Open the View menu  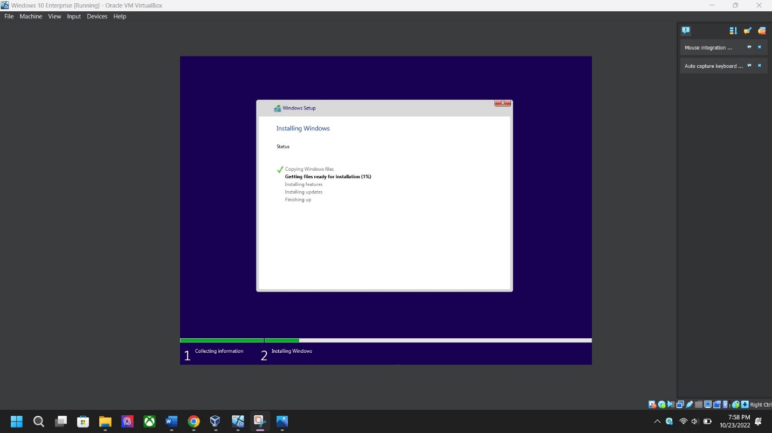click(x=54, y=16)
